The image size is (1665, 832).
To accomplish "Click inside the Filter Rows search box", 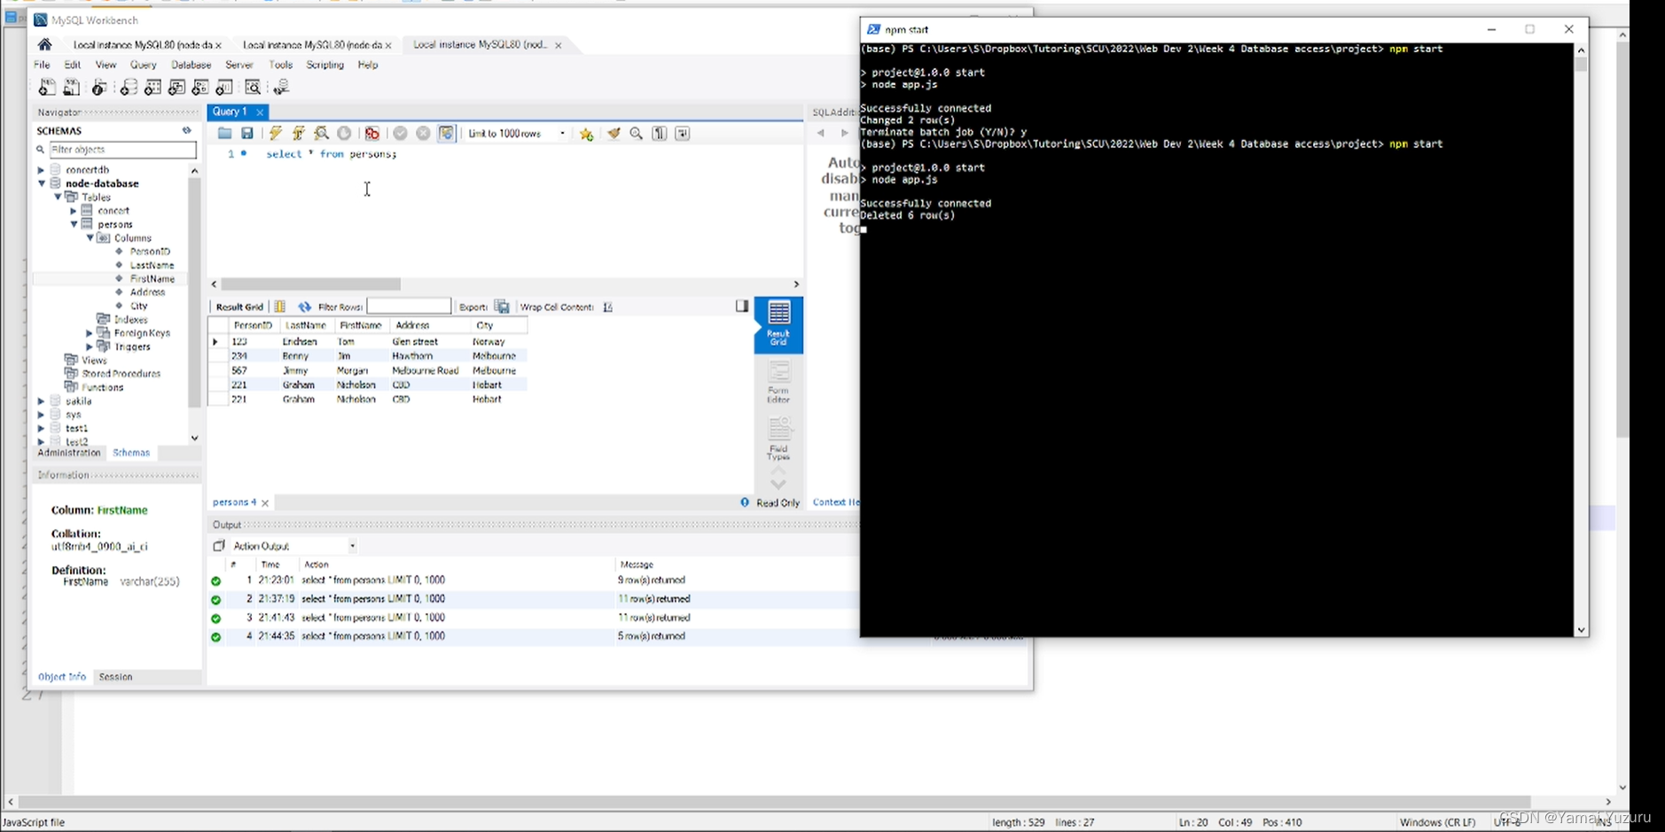I will [x=409, y=306].
